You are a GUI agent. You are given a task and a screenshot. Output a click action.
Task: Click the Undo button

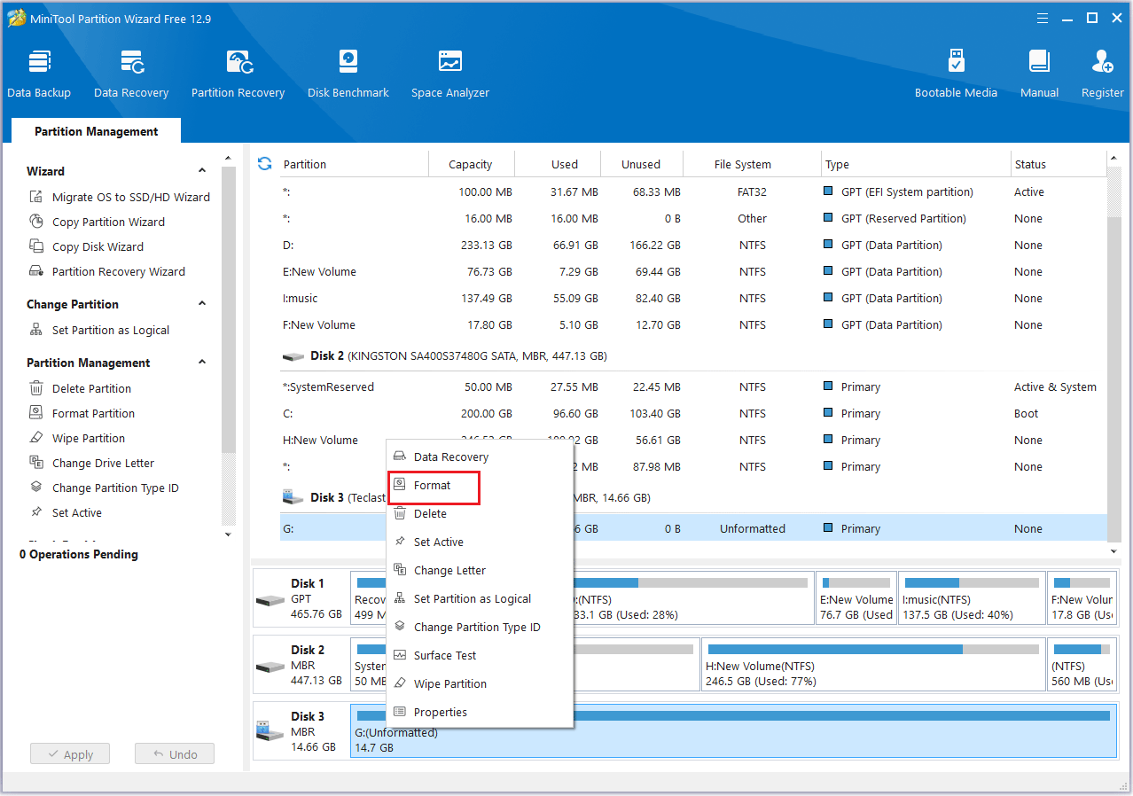pos(175,754)
